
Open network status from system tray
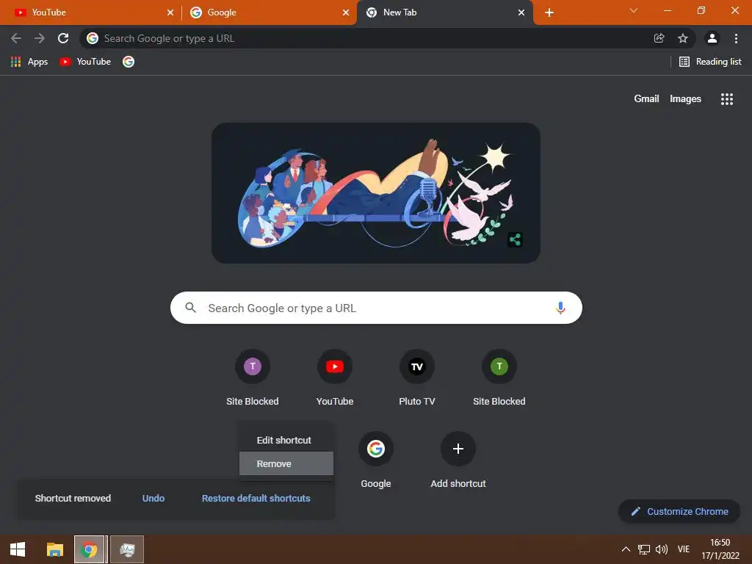point(643,549)
